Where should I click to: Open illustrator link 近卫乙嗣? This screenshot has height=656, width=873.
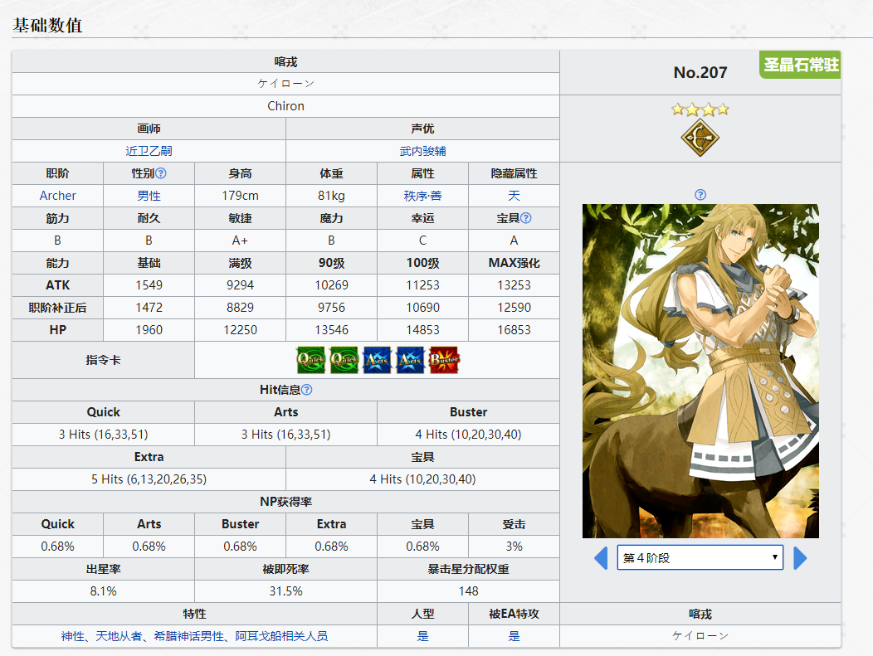point(149,151)
